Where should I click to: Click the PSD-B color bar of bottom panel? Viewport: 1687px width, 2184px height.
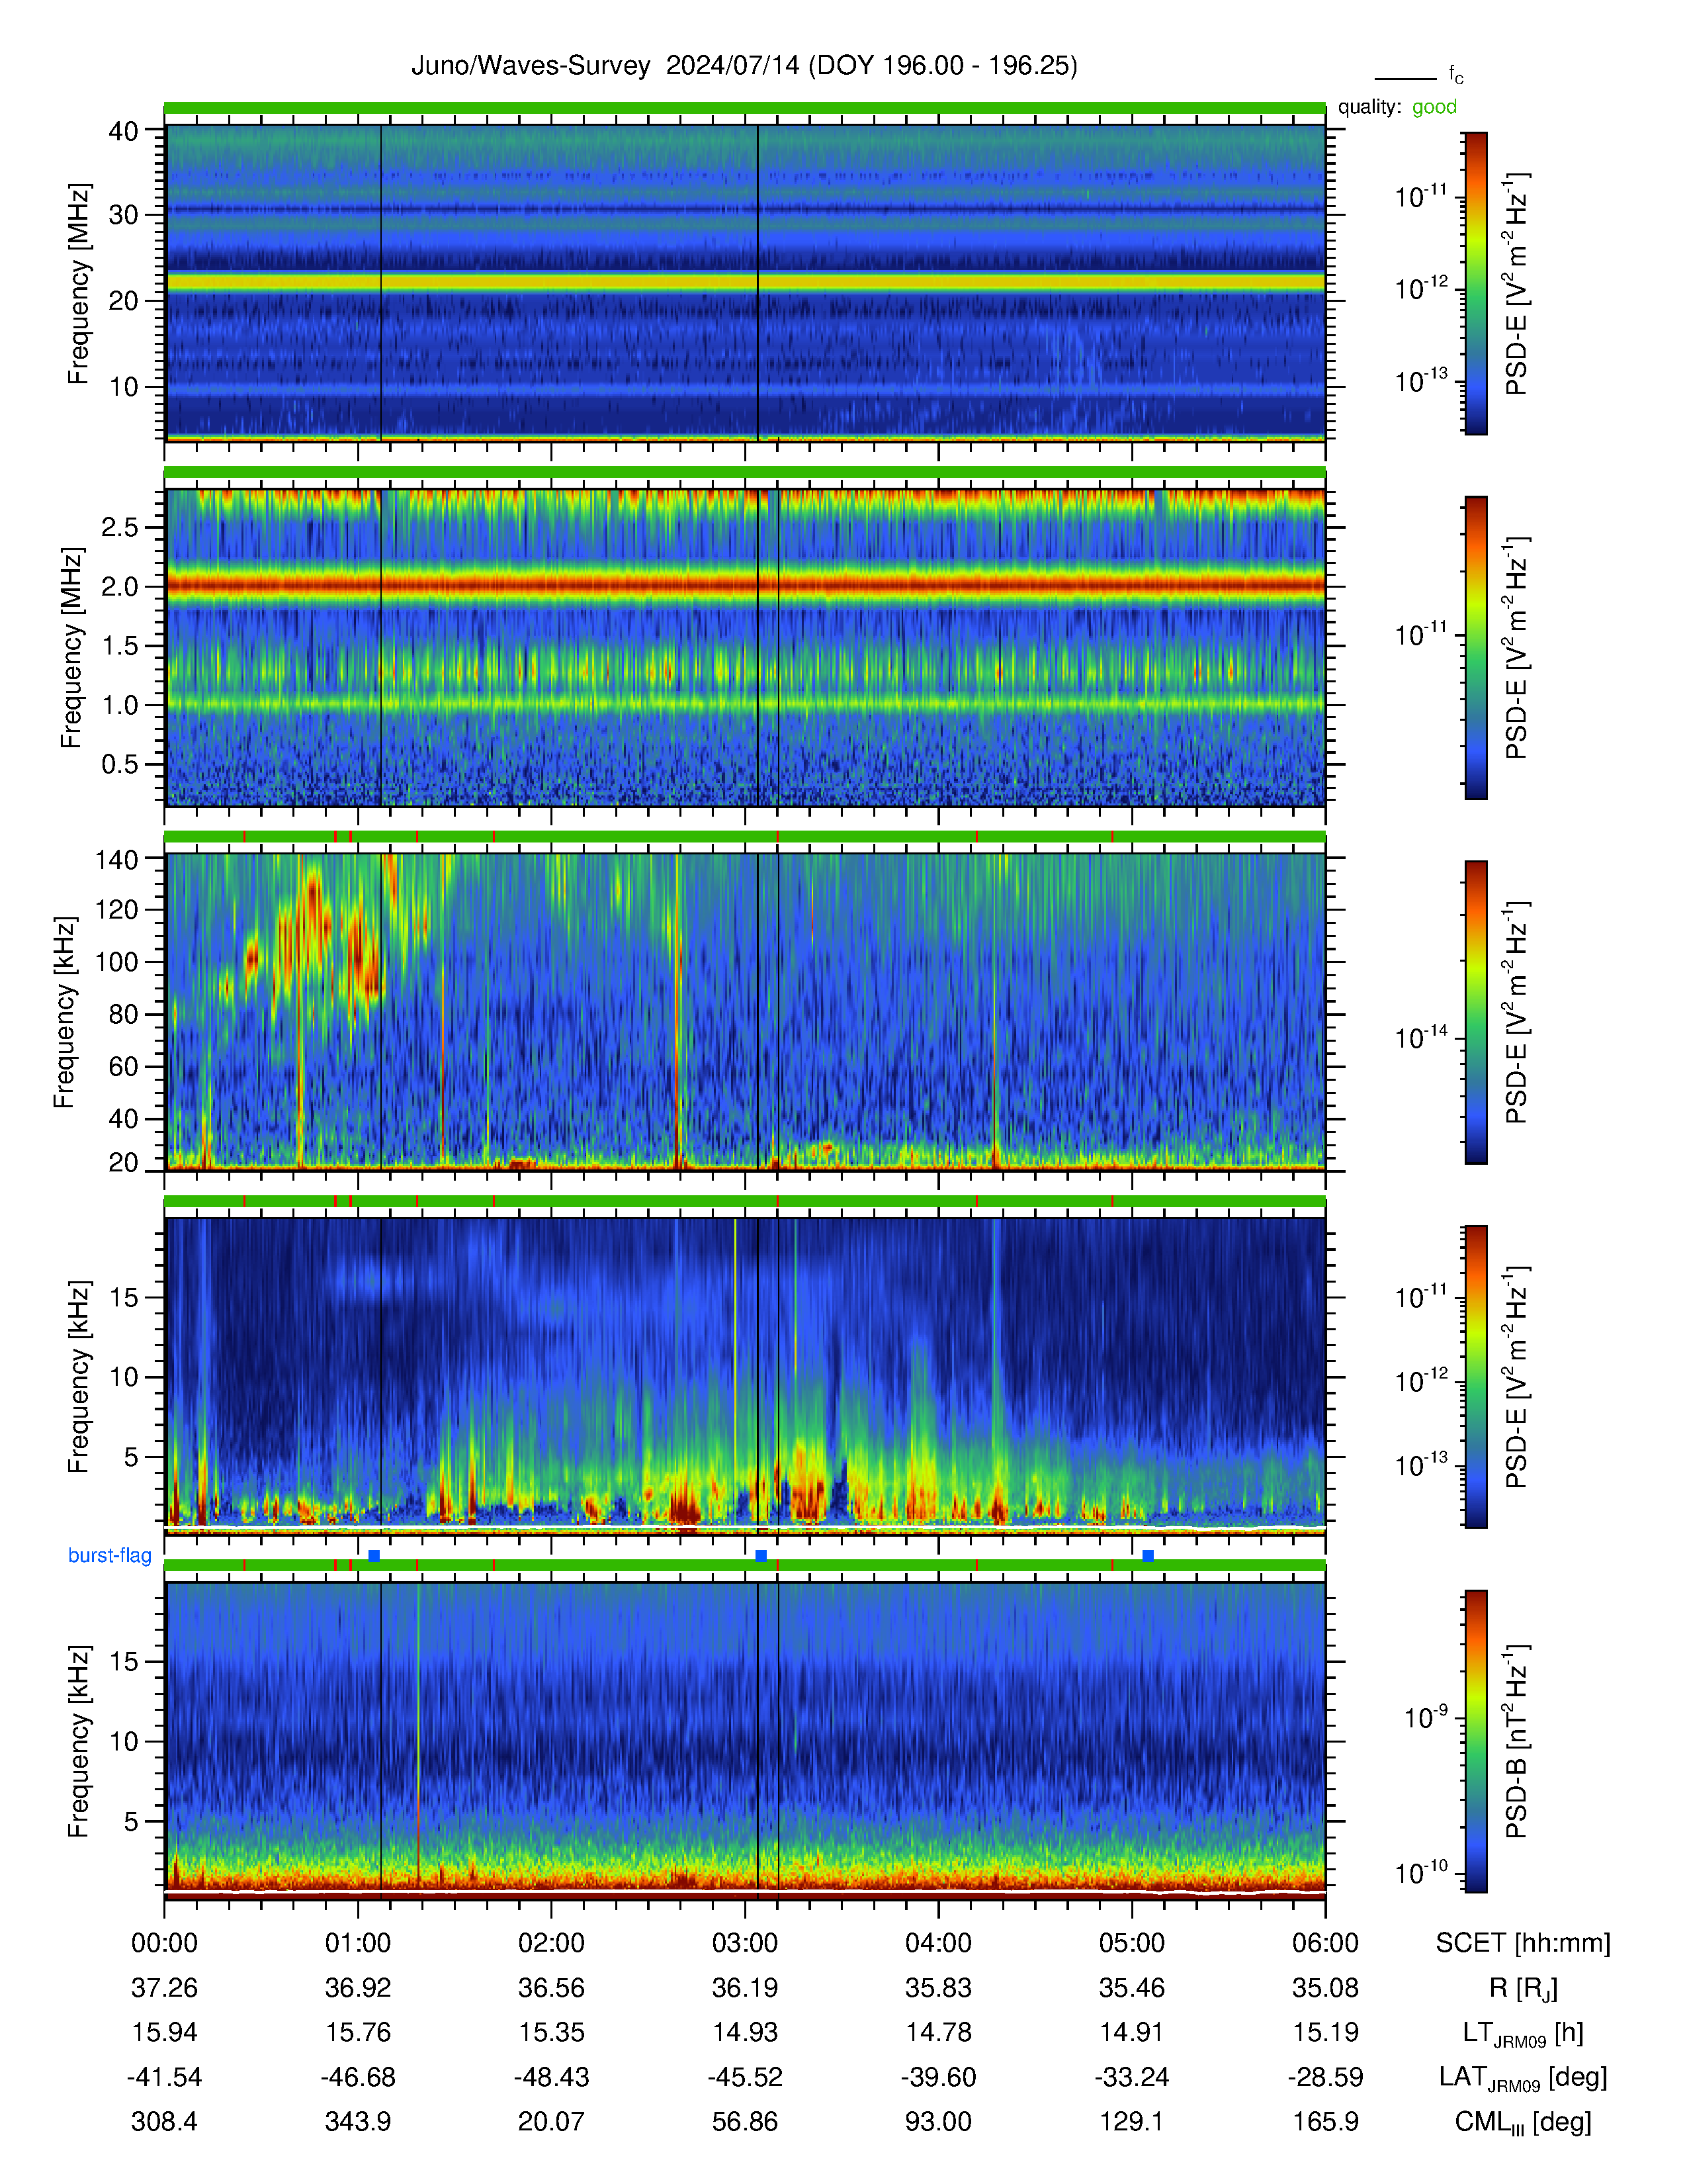(x=1475, y=1741)
